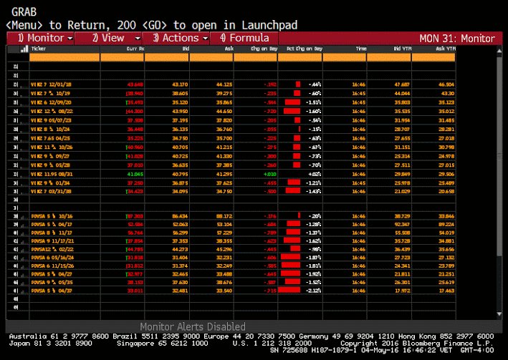Select the VENZ 12 ¾ 08/22 ticker
This screenshot has width=508, height=360.
tap(52, 112)
